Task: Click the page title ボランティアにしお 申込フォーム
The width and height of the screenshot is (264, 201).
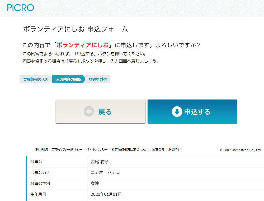Action: coord(76,29)
